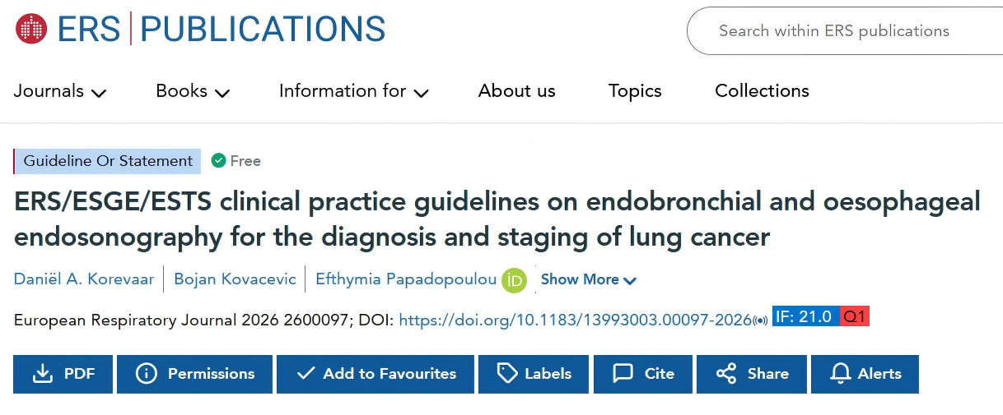
Task: Open the Information for dropdown
Action: 354,91
